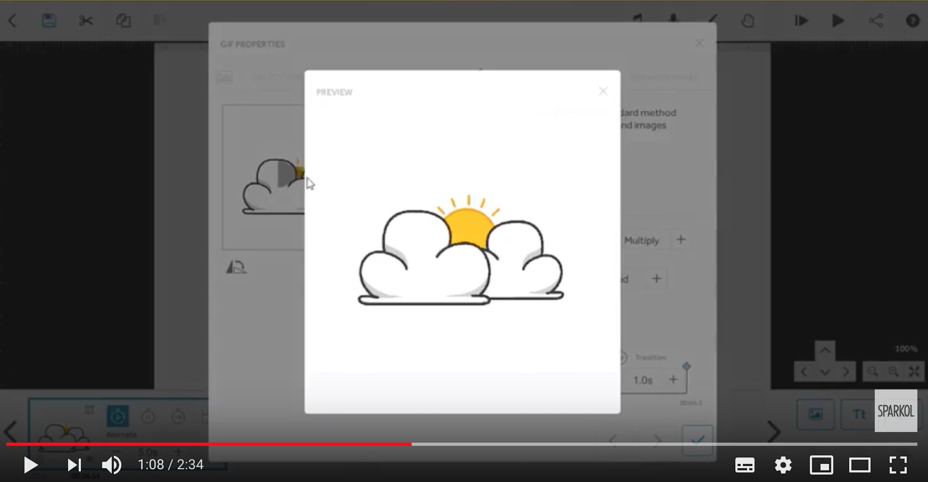Zoom in on the canvas

point(893,371)
